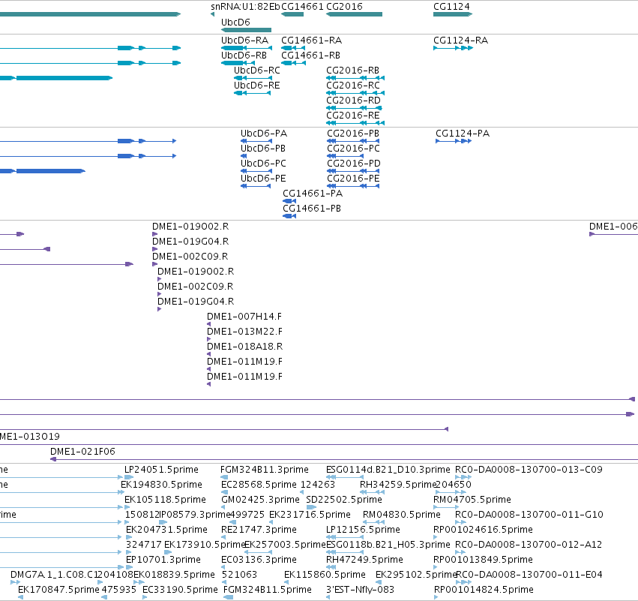Select EST EC28568.5prime

click(259, 485)
